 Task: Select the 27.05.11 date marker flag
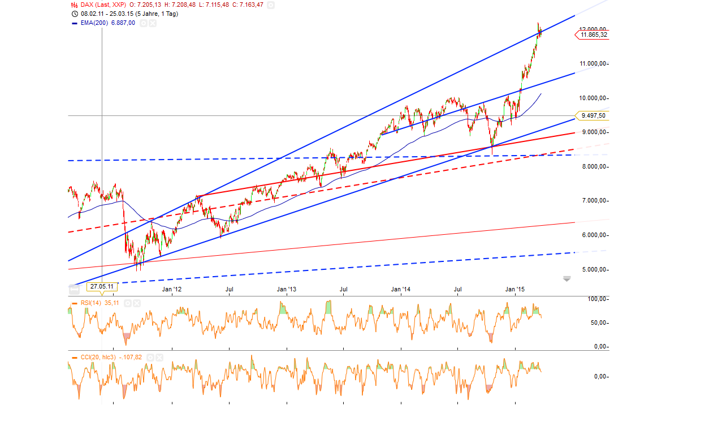click(101, 287)
